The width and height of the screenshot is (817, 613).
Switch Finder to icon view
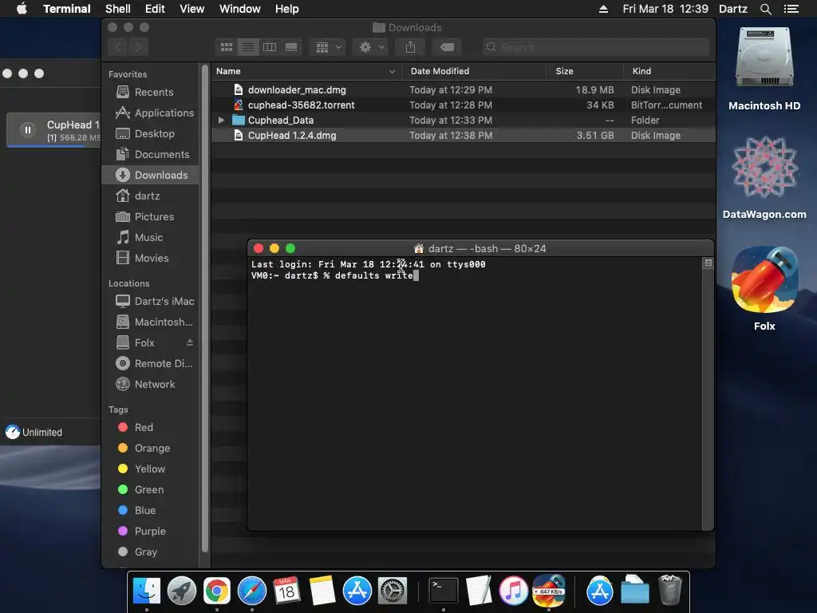tap(226, 47)
